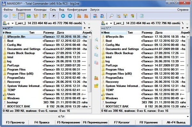Screen dimensions: 192x127
Task: Click the notepad icon in toolbar
Action: point(141,16)
